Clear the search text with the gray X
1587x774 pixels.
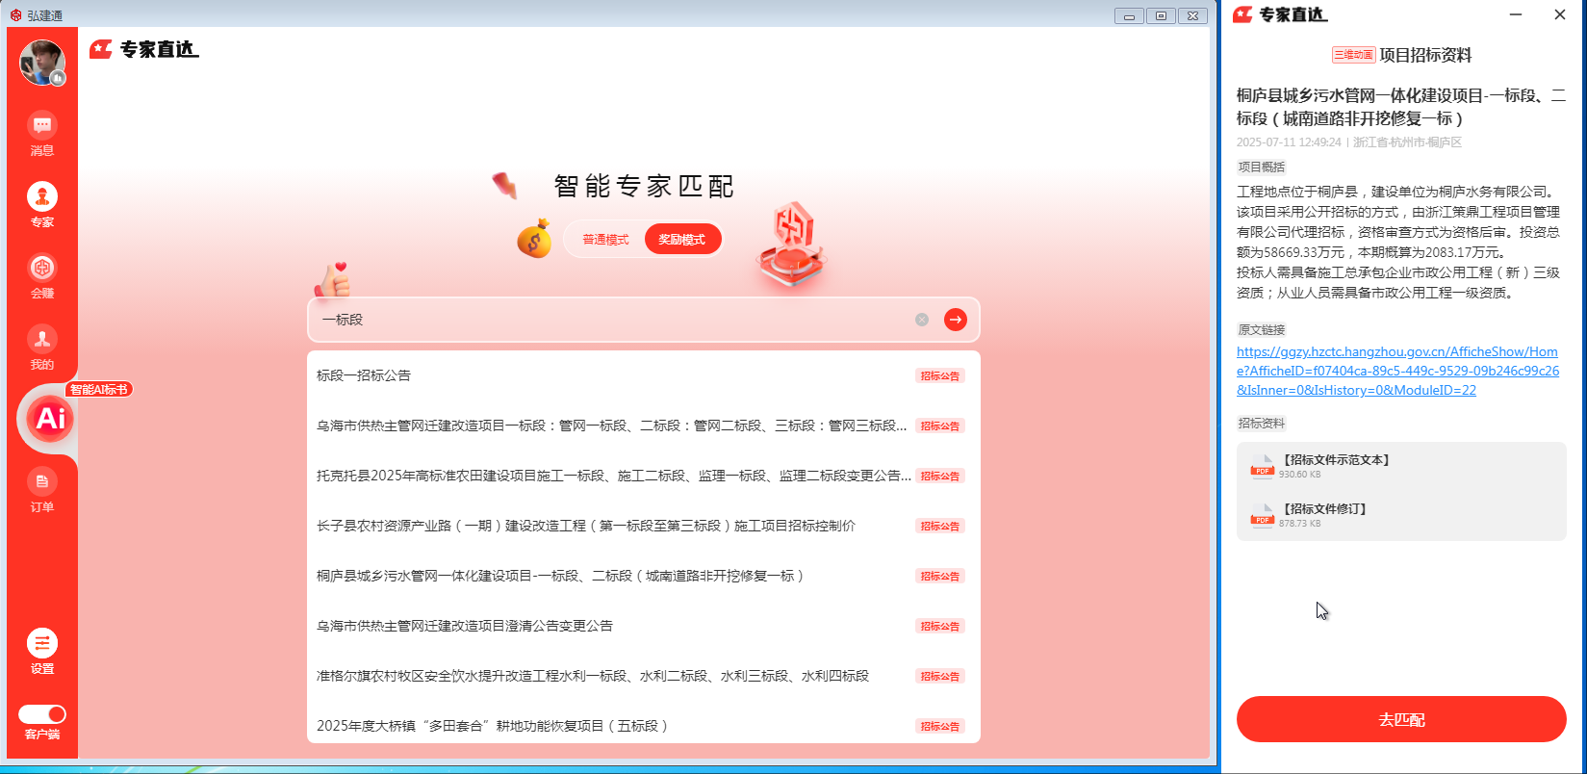click(922, 320)
